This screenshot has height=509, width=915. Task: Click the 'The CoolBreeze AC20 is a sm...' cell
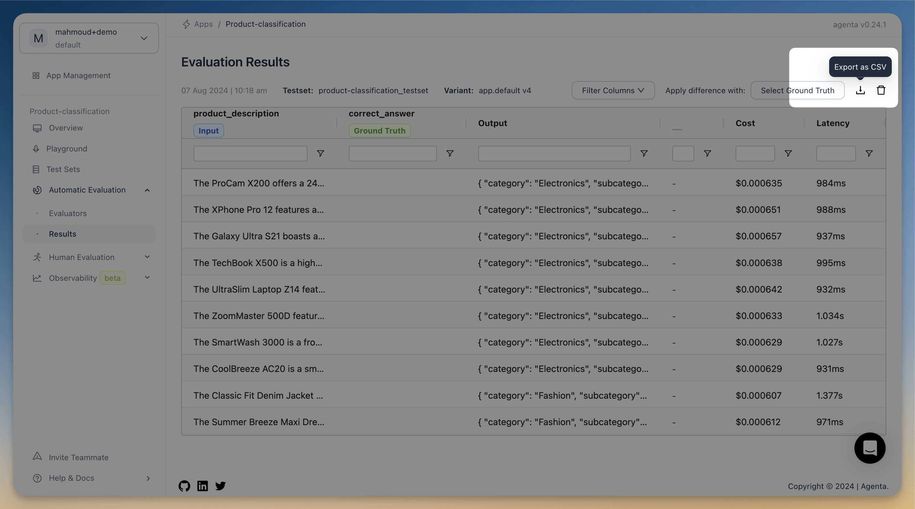[x=258, y=369]
